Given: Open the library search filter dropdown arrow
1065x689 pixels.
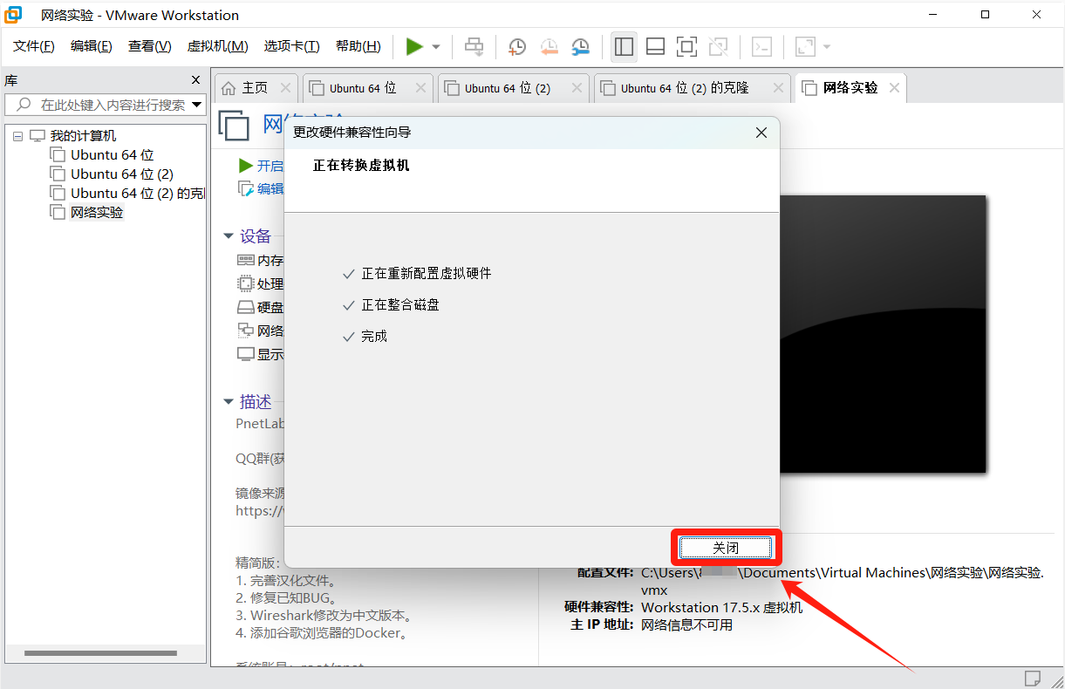Looking at the screenshot, I should [x=197, y=105].
